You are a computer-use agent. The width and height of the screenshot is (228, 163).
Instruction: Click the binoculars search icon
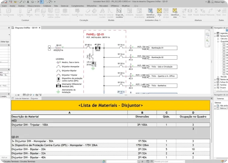click(209, 2)
